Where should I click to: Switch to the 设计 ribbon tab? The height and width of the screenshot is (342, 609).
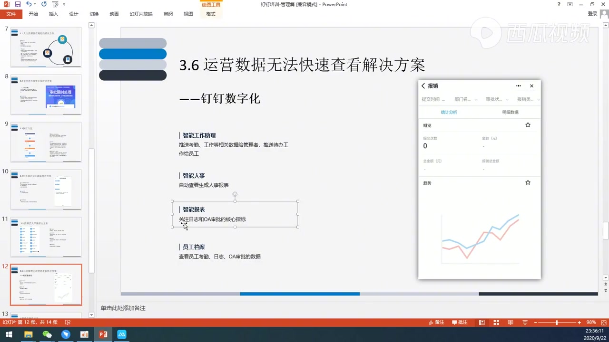tap(74, 14)
